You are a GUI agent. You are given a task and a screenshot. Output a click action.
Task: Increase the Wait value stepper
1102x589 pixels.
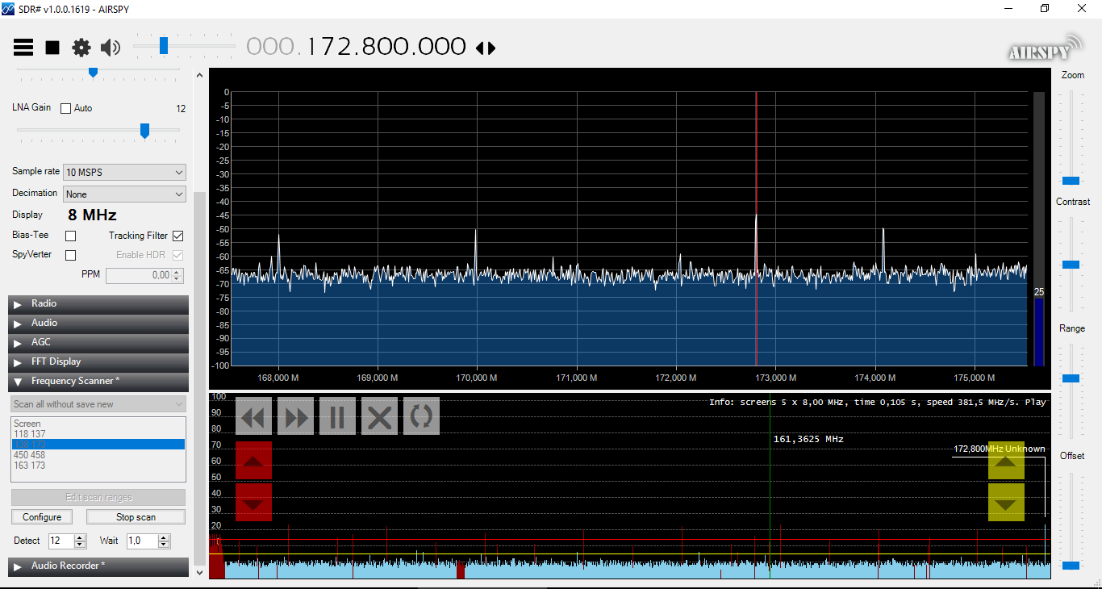164,537
